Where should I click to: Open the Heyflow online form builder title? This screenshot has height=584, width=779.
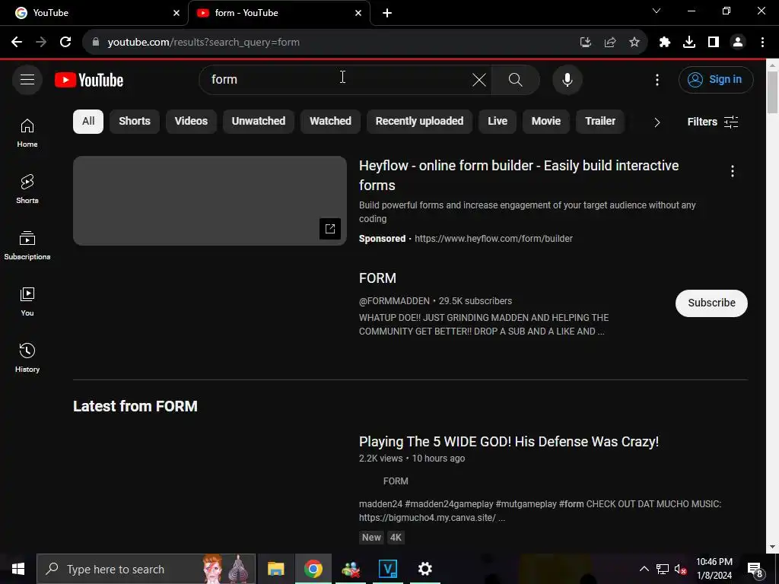(519, 176)
